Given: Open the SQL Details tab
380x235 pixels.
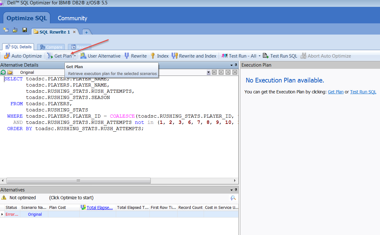Looking at the screenshot, I should click(19, 47).
